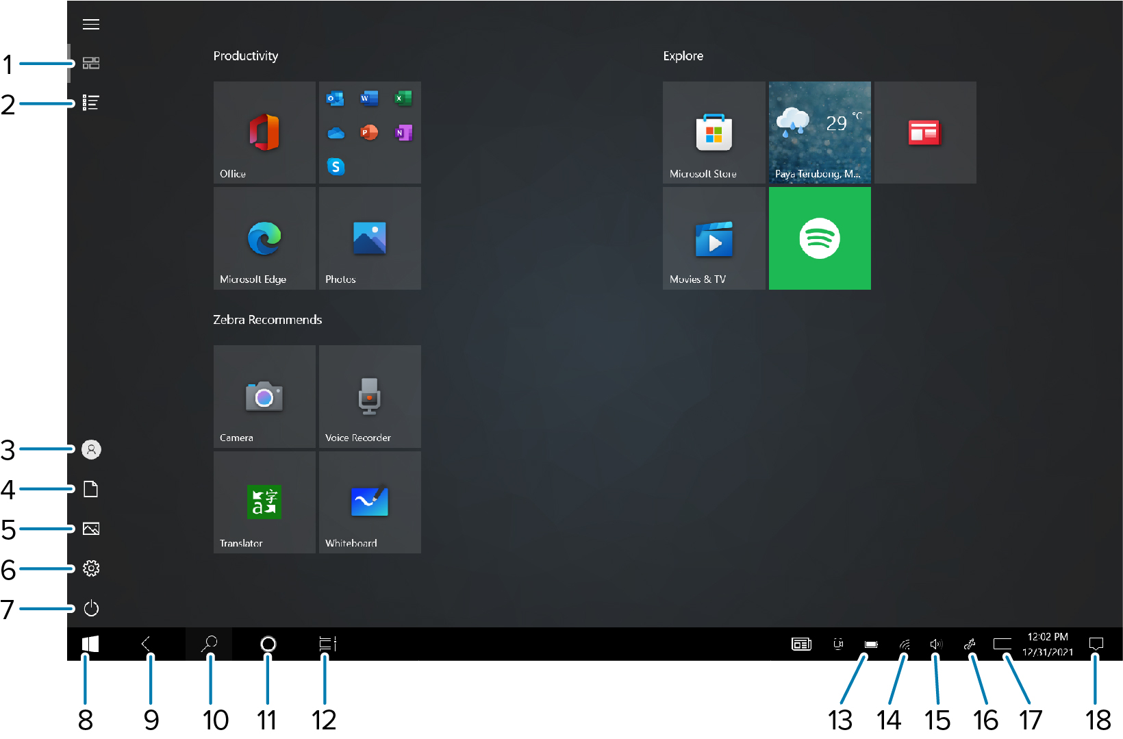Click the Windows Start button
Screen dimensions: 1123x739
point(90,644)
